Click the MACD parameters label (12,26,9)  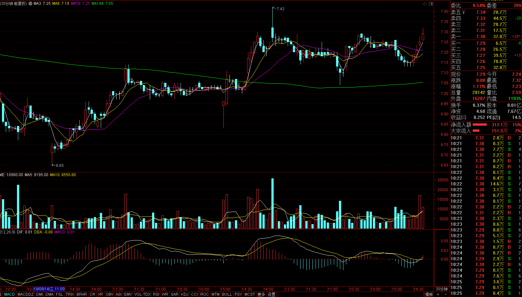[8, 232]
